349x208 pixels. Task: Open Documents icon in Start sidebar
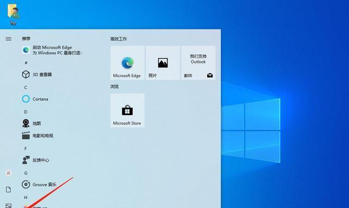9,190
